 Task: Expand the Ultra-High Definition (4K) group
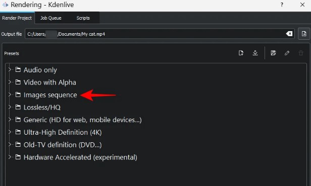pos(9,132)
